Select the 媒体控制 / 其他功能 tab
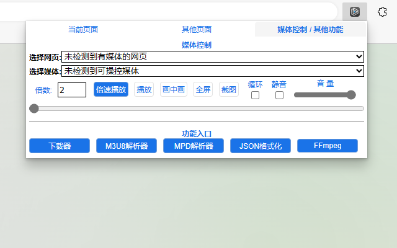The image size is (397, 248). tap(310, 29)
